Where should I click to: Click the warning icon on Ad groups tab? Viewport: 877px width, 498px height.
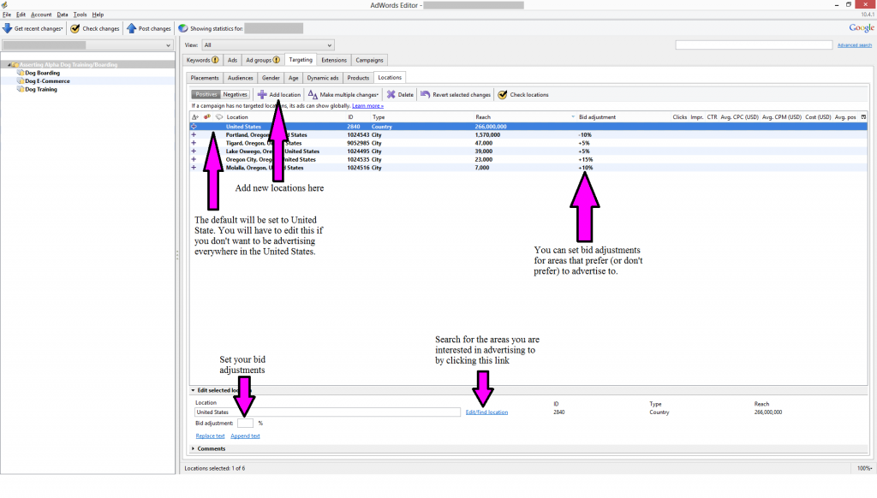coord(277,61)
